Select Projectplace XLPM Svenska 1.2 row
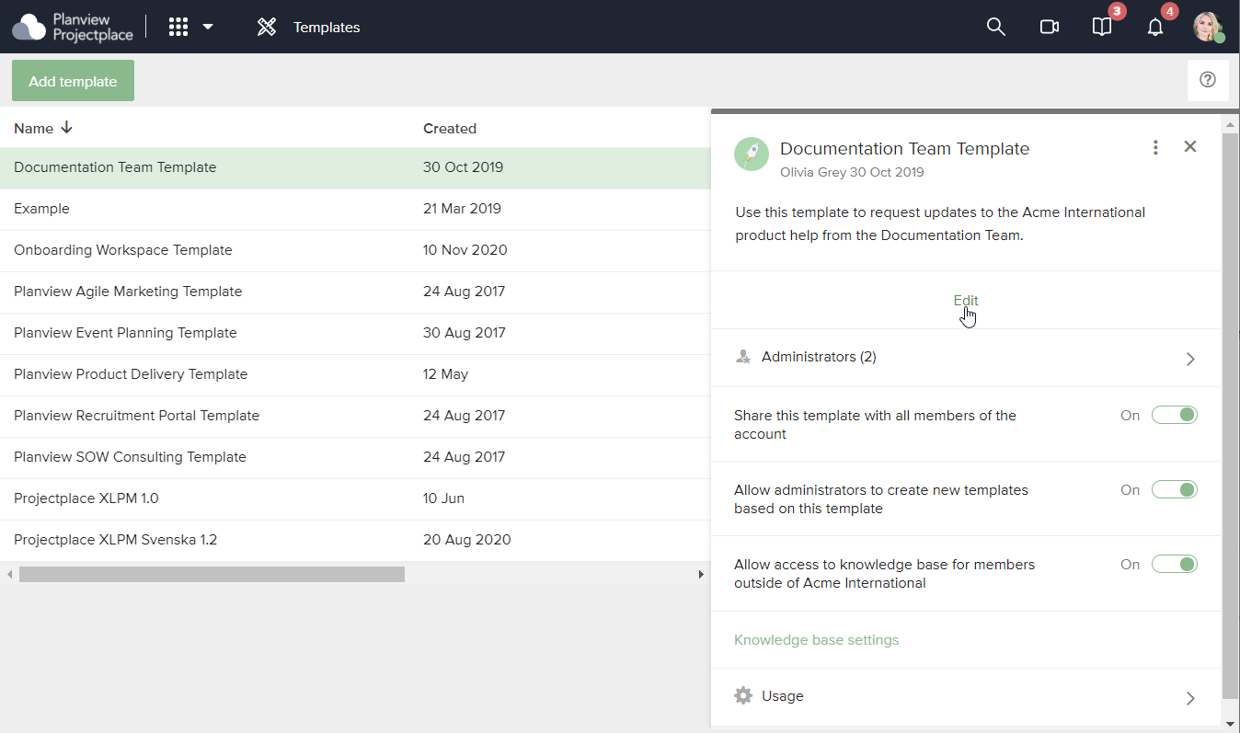1240x733 pixels. point(355,540)
